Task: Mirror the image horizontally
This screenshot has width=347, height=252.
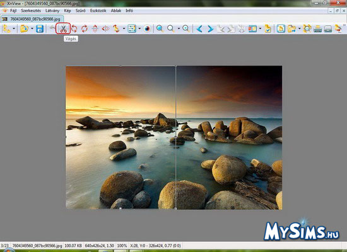Action: pos(105,29)
